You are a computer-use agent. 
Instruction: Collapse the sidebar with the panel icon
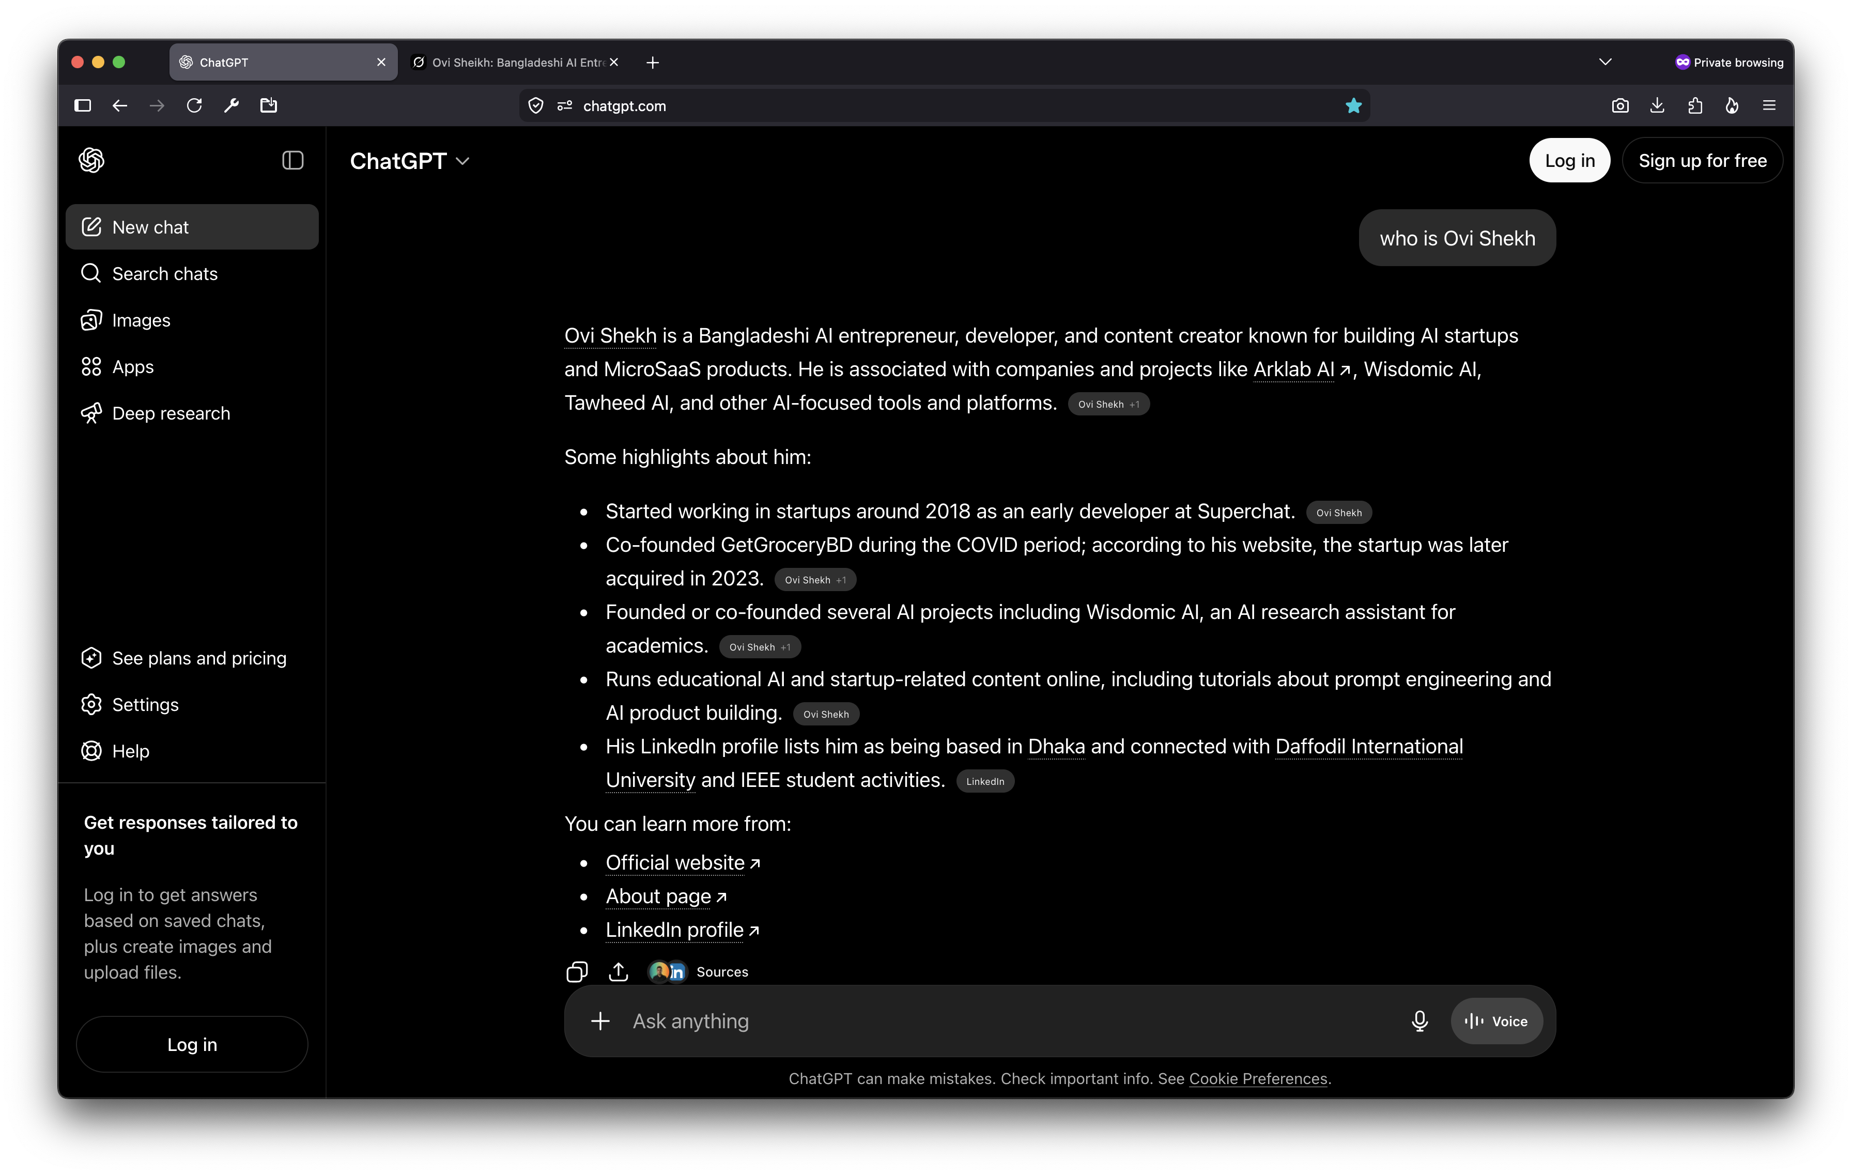pos(292,160)
